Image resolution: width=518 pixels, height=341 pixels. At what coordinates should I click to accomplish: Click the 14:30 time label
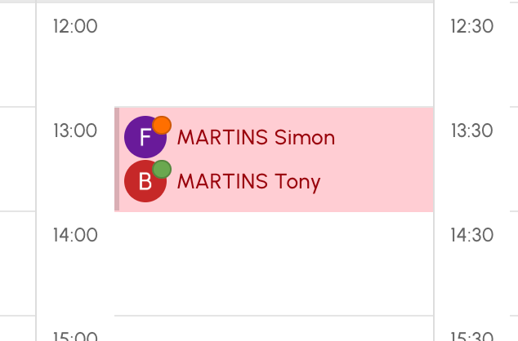pyautogui.click(x=472, y=235)
